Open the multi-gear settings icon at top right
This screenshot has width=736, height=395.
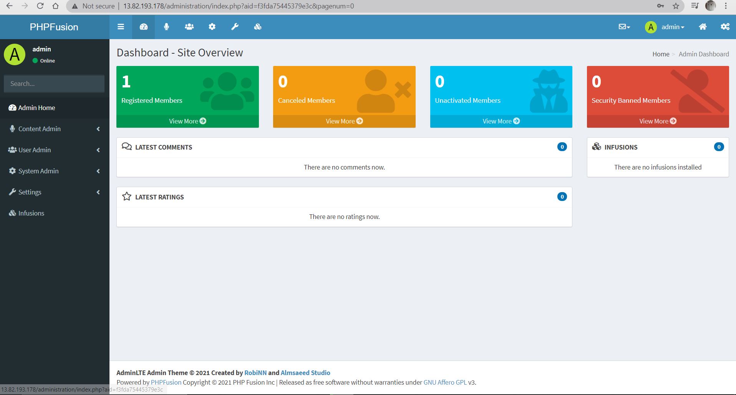(725, 27)
